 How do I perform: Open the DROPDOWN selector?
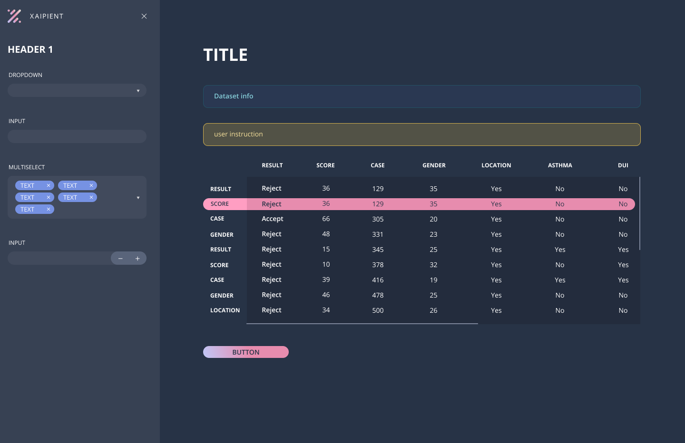[x=77, y=90]
